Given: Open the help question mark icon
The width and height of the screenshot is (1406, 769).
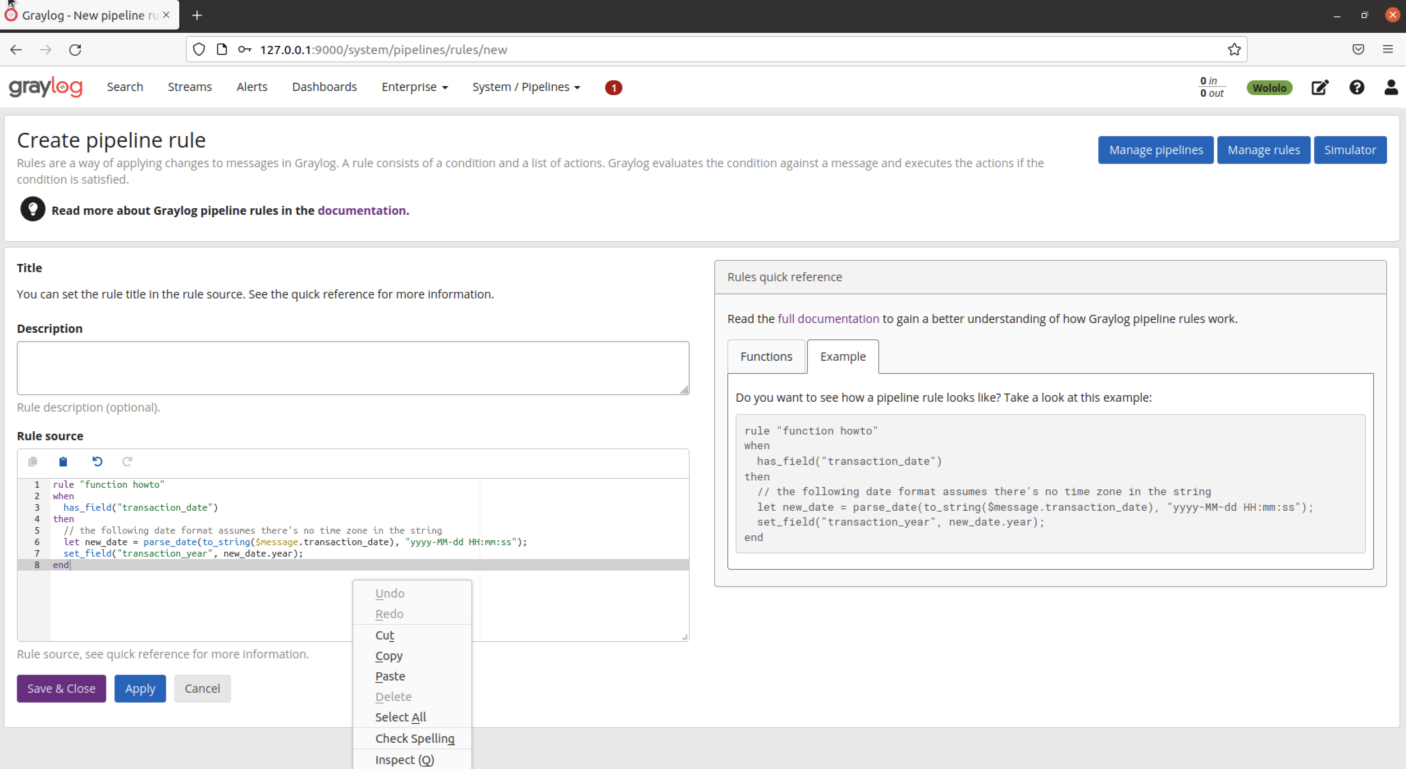Looking at the screenshot, I should tap(1356, 87).
